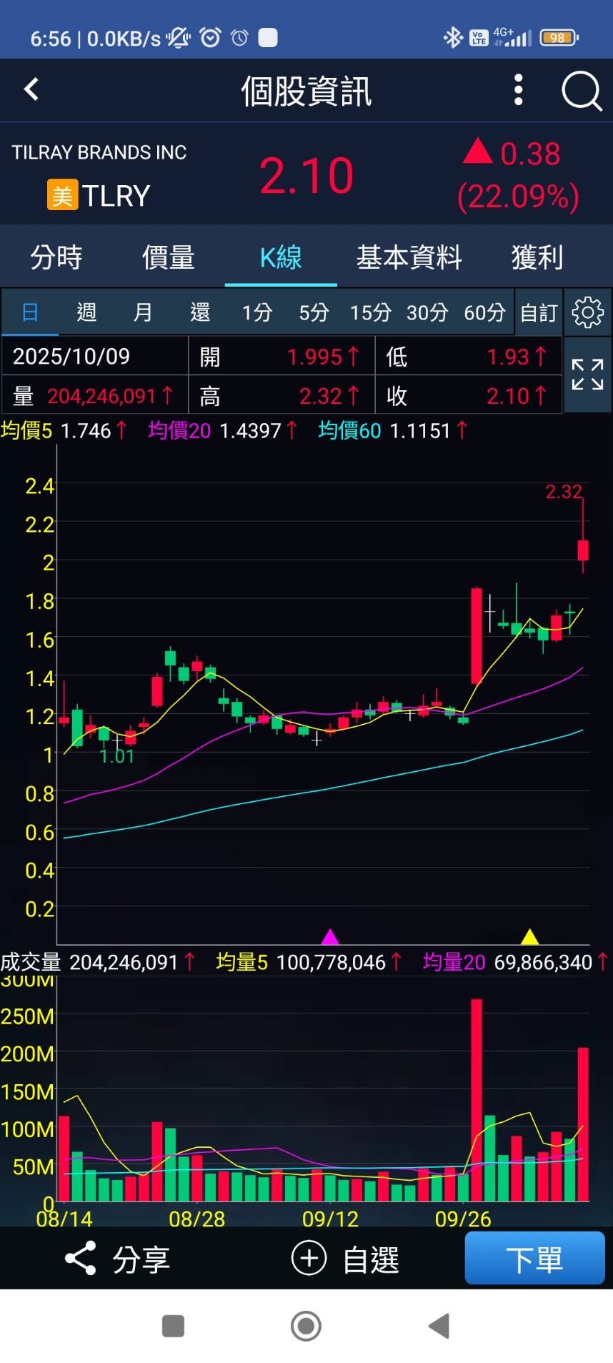The height and width of the screenshot is (1363, 613).
Task: Tap Android recent apps square button
Action: (173, 1327)
